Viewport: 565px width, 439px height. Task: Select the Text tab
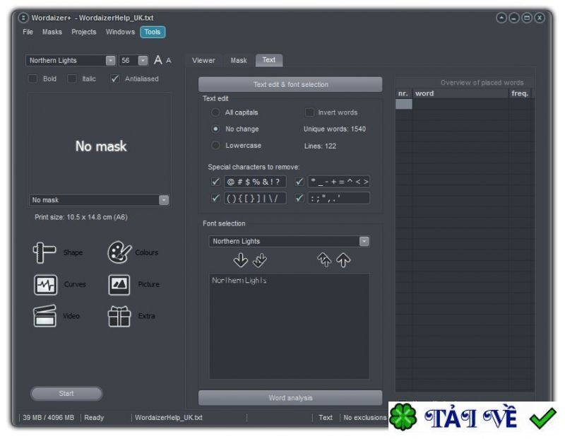click(269, 60)
